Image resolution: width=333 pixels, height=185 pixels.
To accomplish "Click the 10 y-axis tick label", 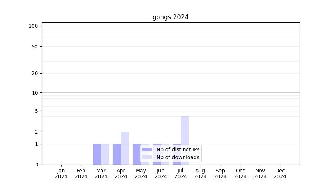I will click(35, 93).
